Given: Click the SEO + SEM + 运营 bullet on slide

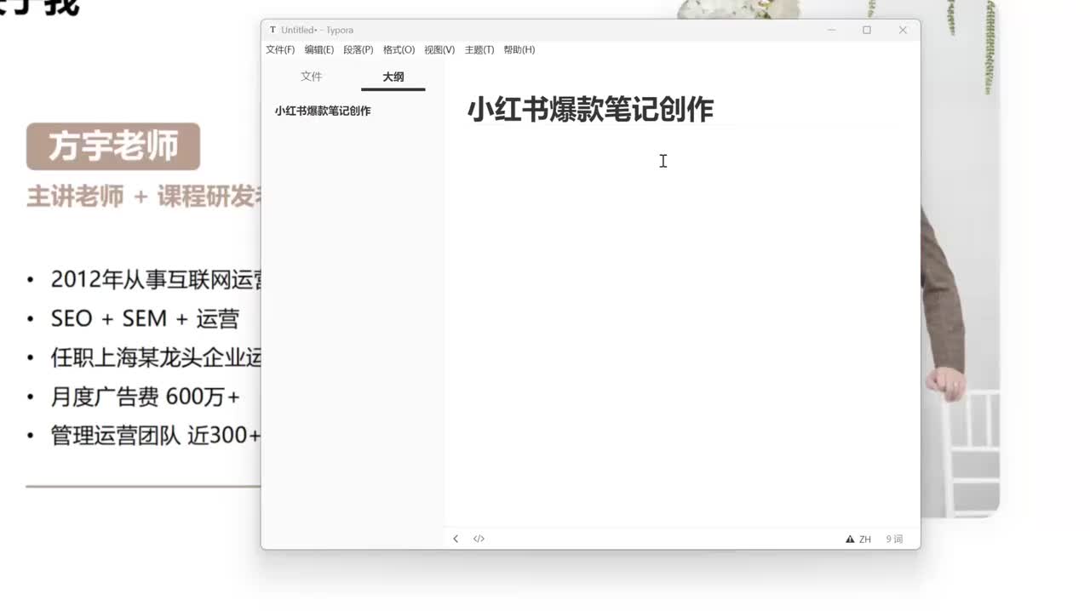Looking at the screenshot, I should 145,319.
